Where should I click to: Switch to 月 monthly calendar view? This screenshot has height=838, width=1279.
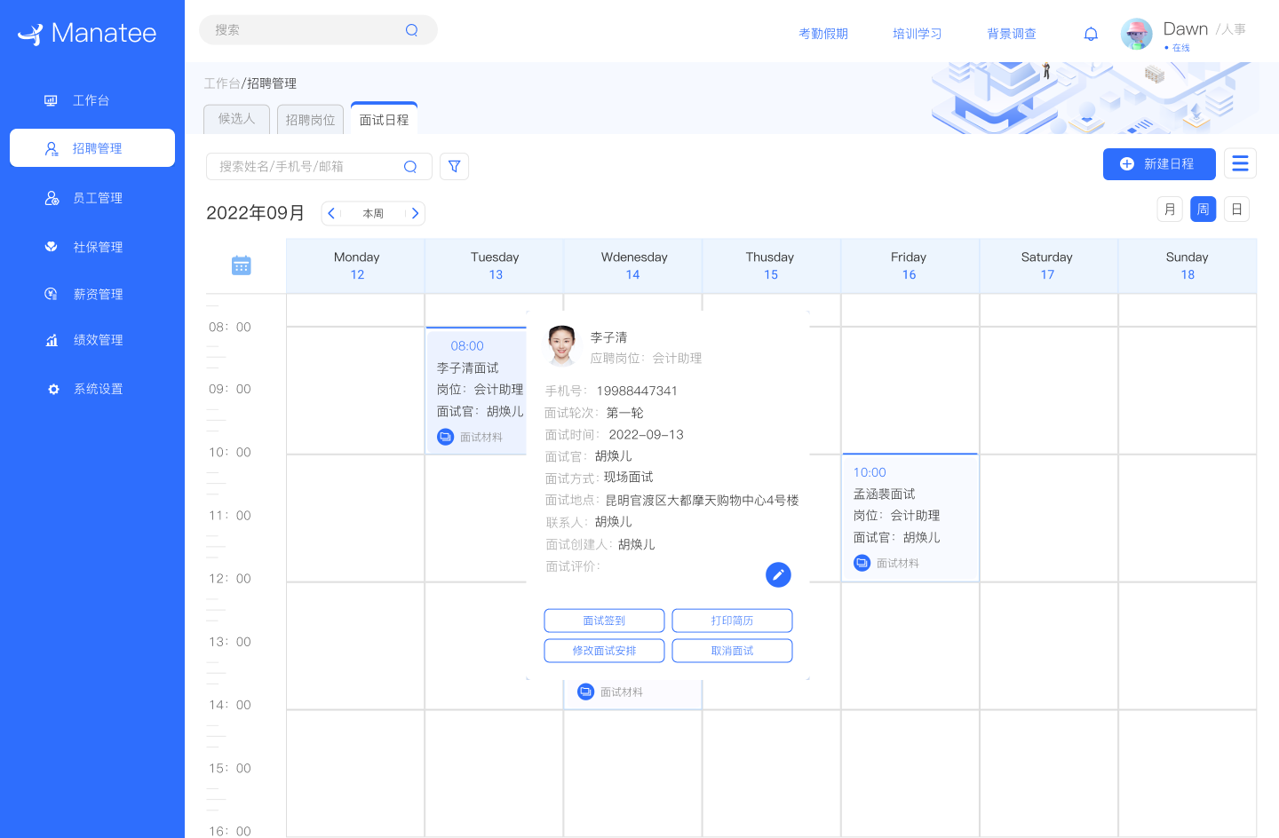click(x=1169, y=209)
